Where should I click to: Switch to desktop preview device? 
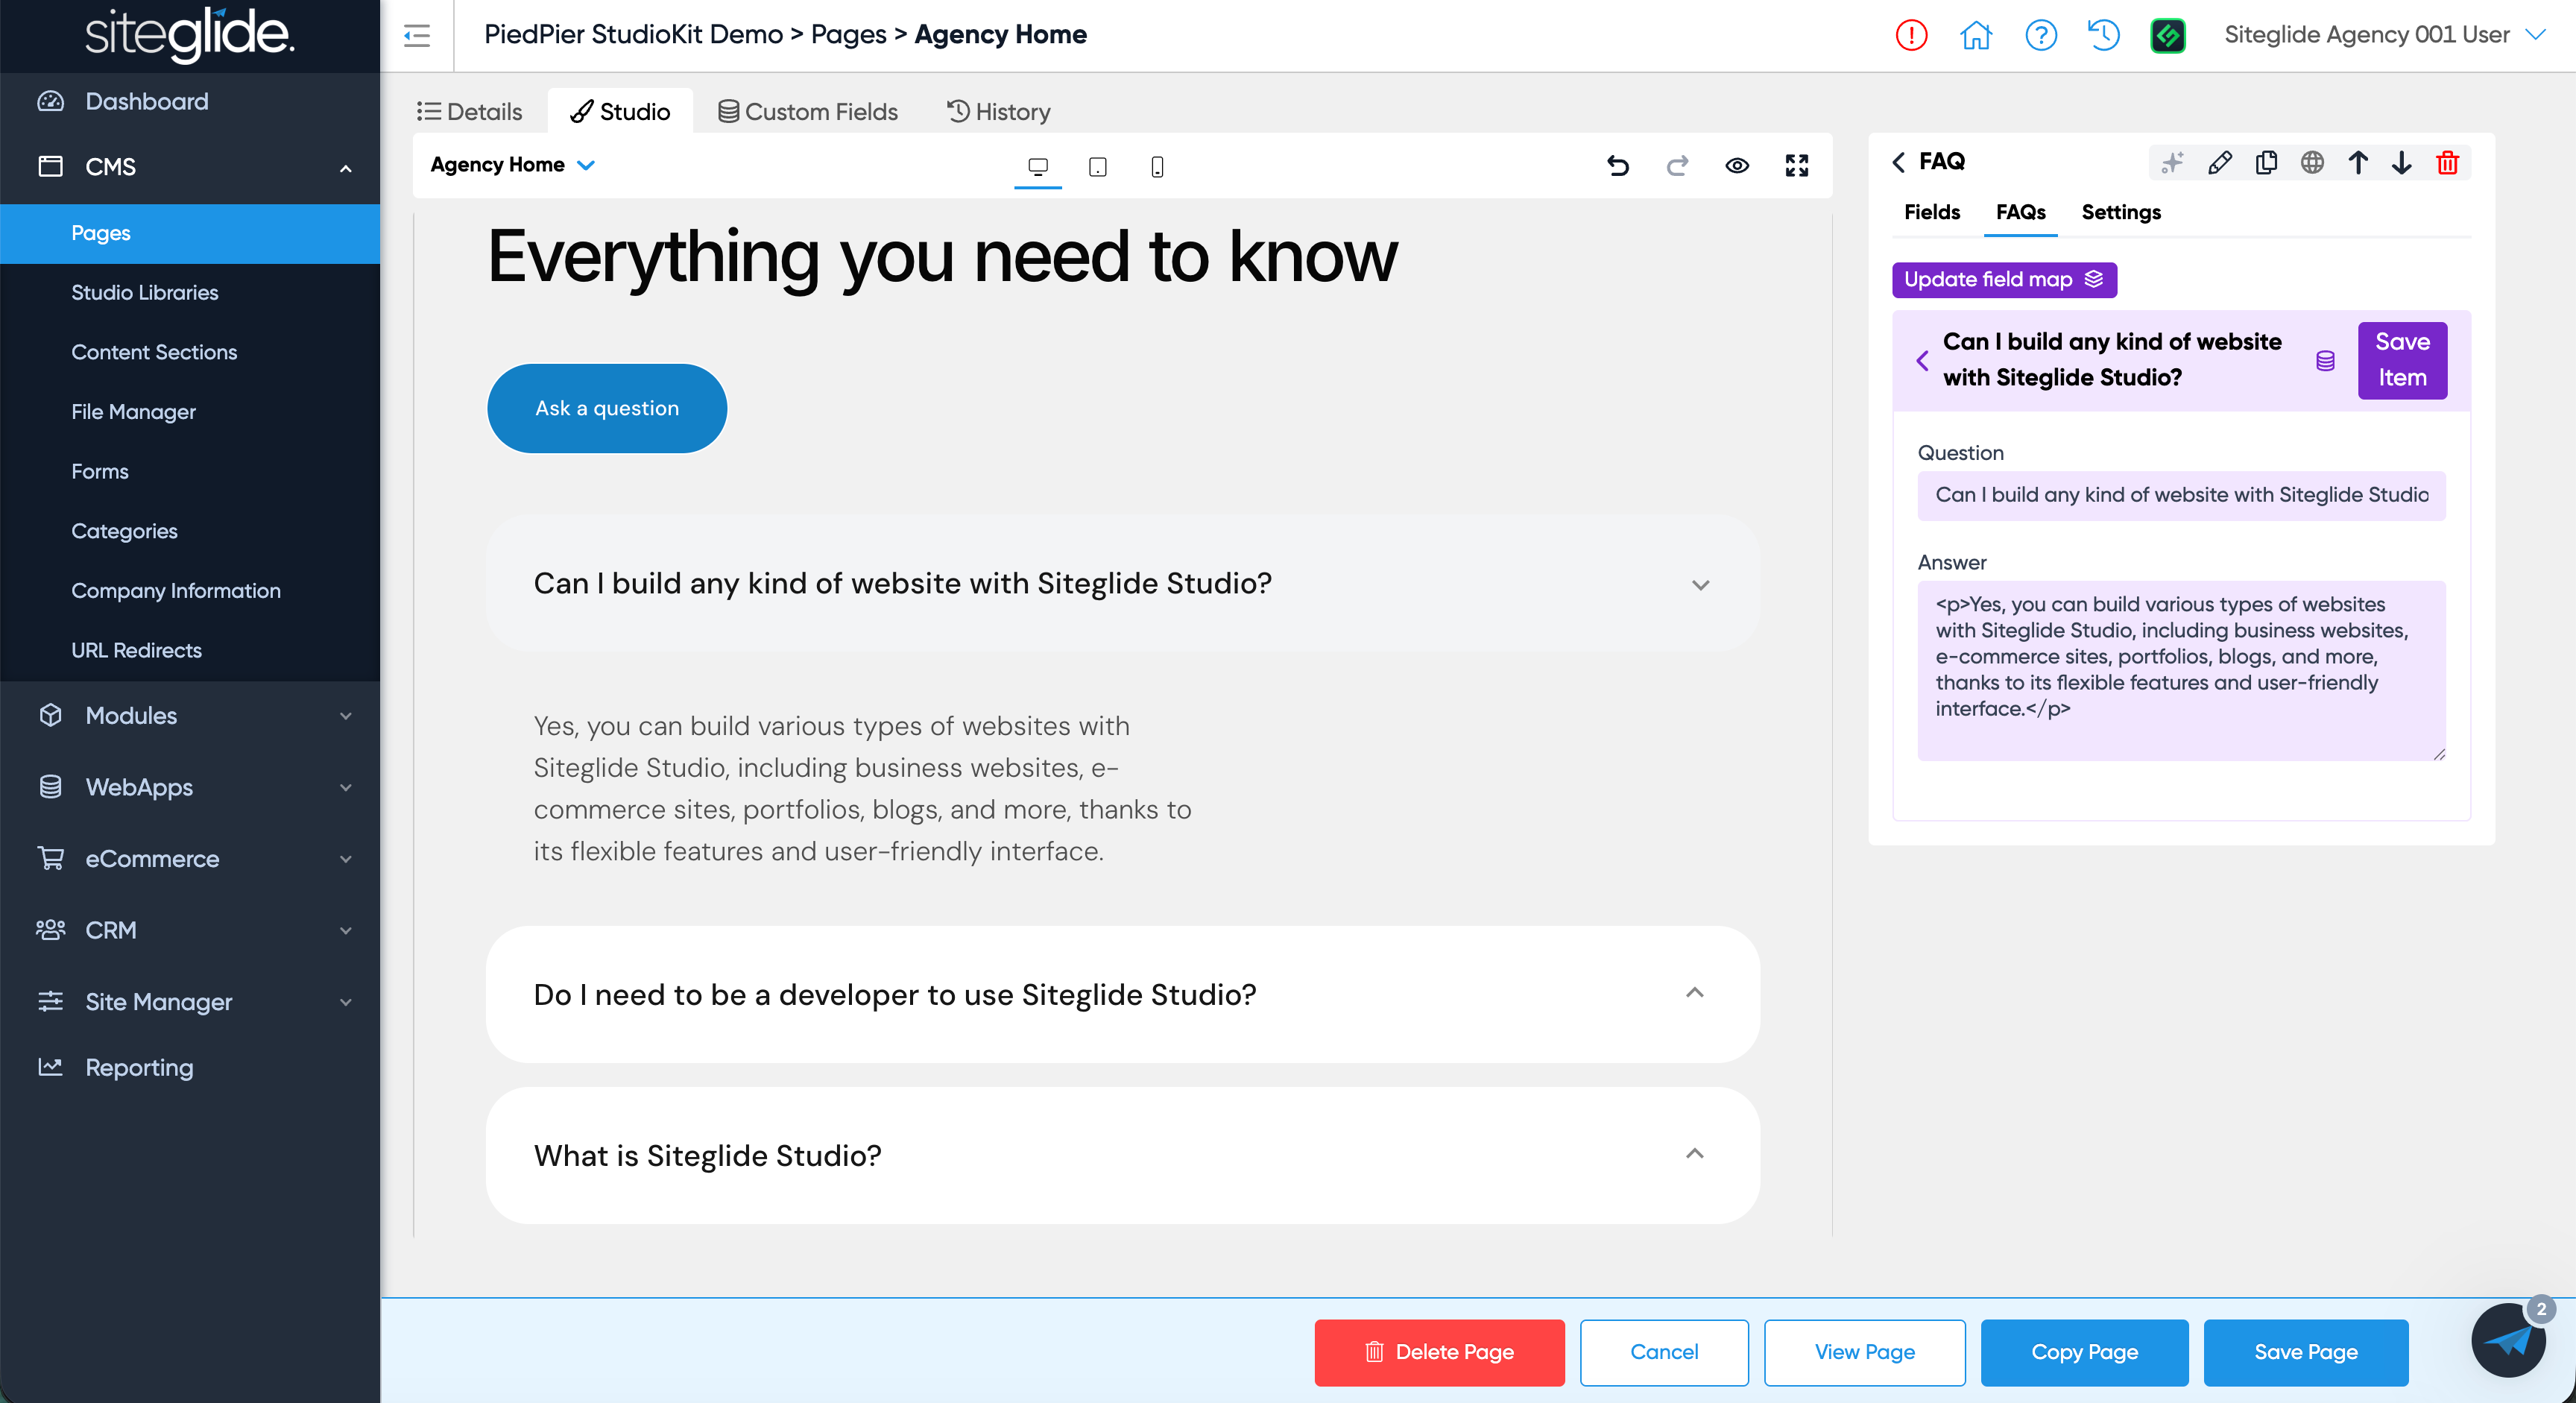click(1038, 166)
